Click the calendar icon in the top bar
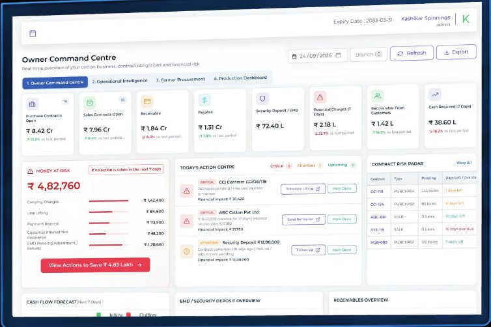This screenshot has width=491, height=327. [x=33, y=33]
